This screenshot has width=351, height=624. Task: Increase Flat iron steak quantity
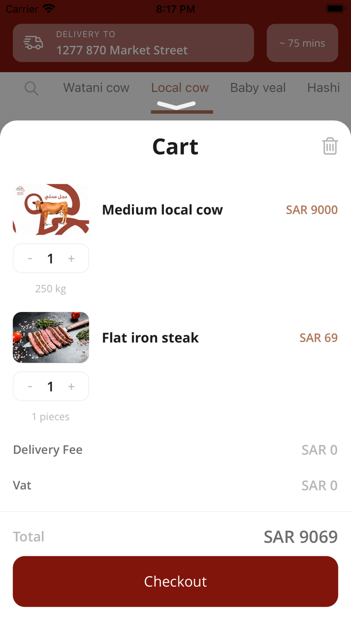pos(71,387)
